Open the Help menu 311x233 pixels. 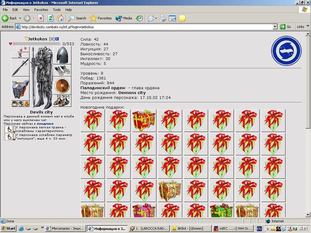coord(68,10)
